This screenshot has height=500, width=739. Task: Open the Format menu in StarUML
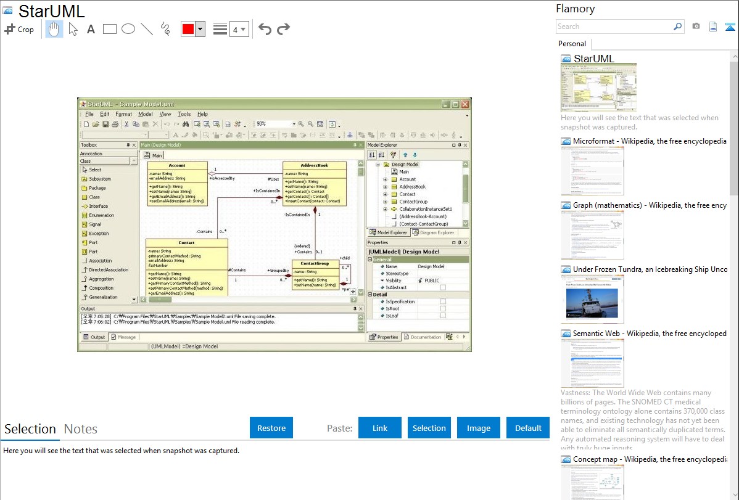(123, 114)
